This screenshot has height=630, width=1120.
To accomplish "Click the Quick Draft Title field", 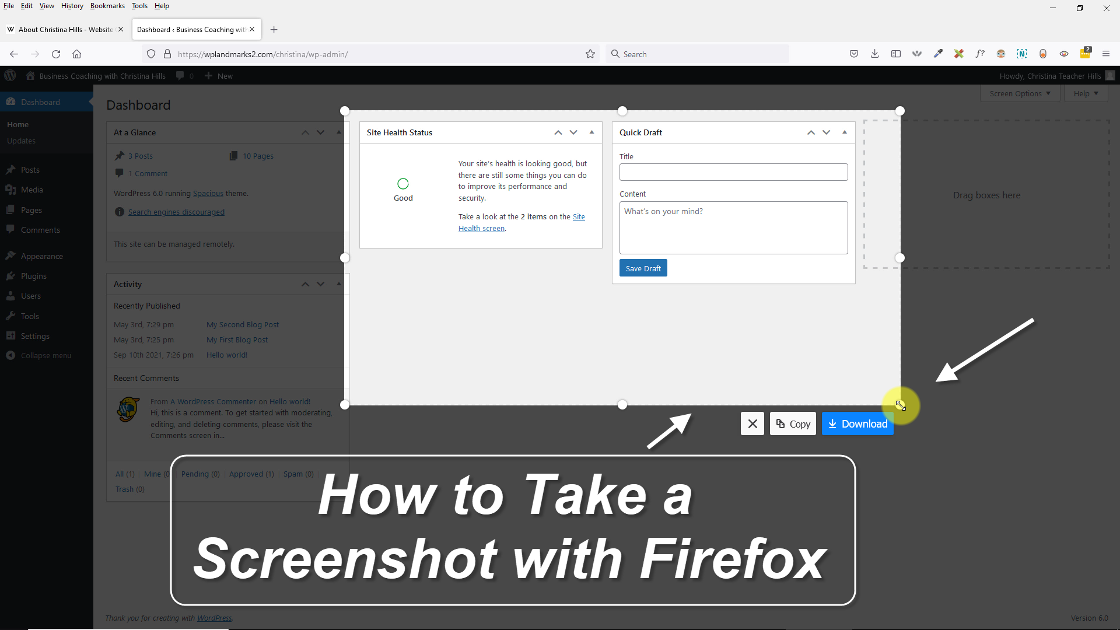I will coord(733,172).
